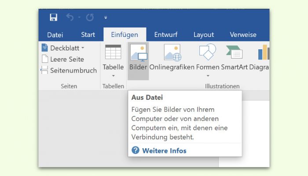The image size is (308, 176).
Task: Save document with the floppy disk icon
Action: (x=53, y=18)
